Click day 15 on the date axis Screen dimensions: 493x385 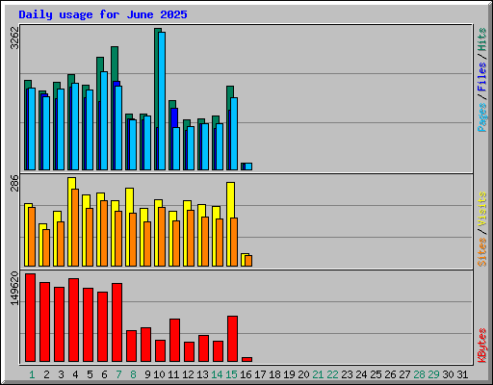click(x=231, y=374)
